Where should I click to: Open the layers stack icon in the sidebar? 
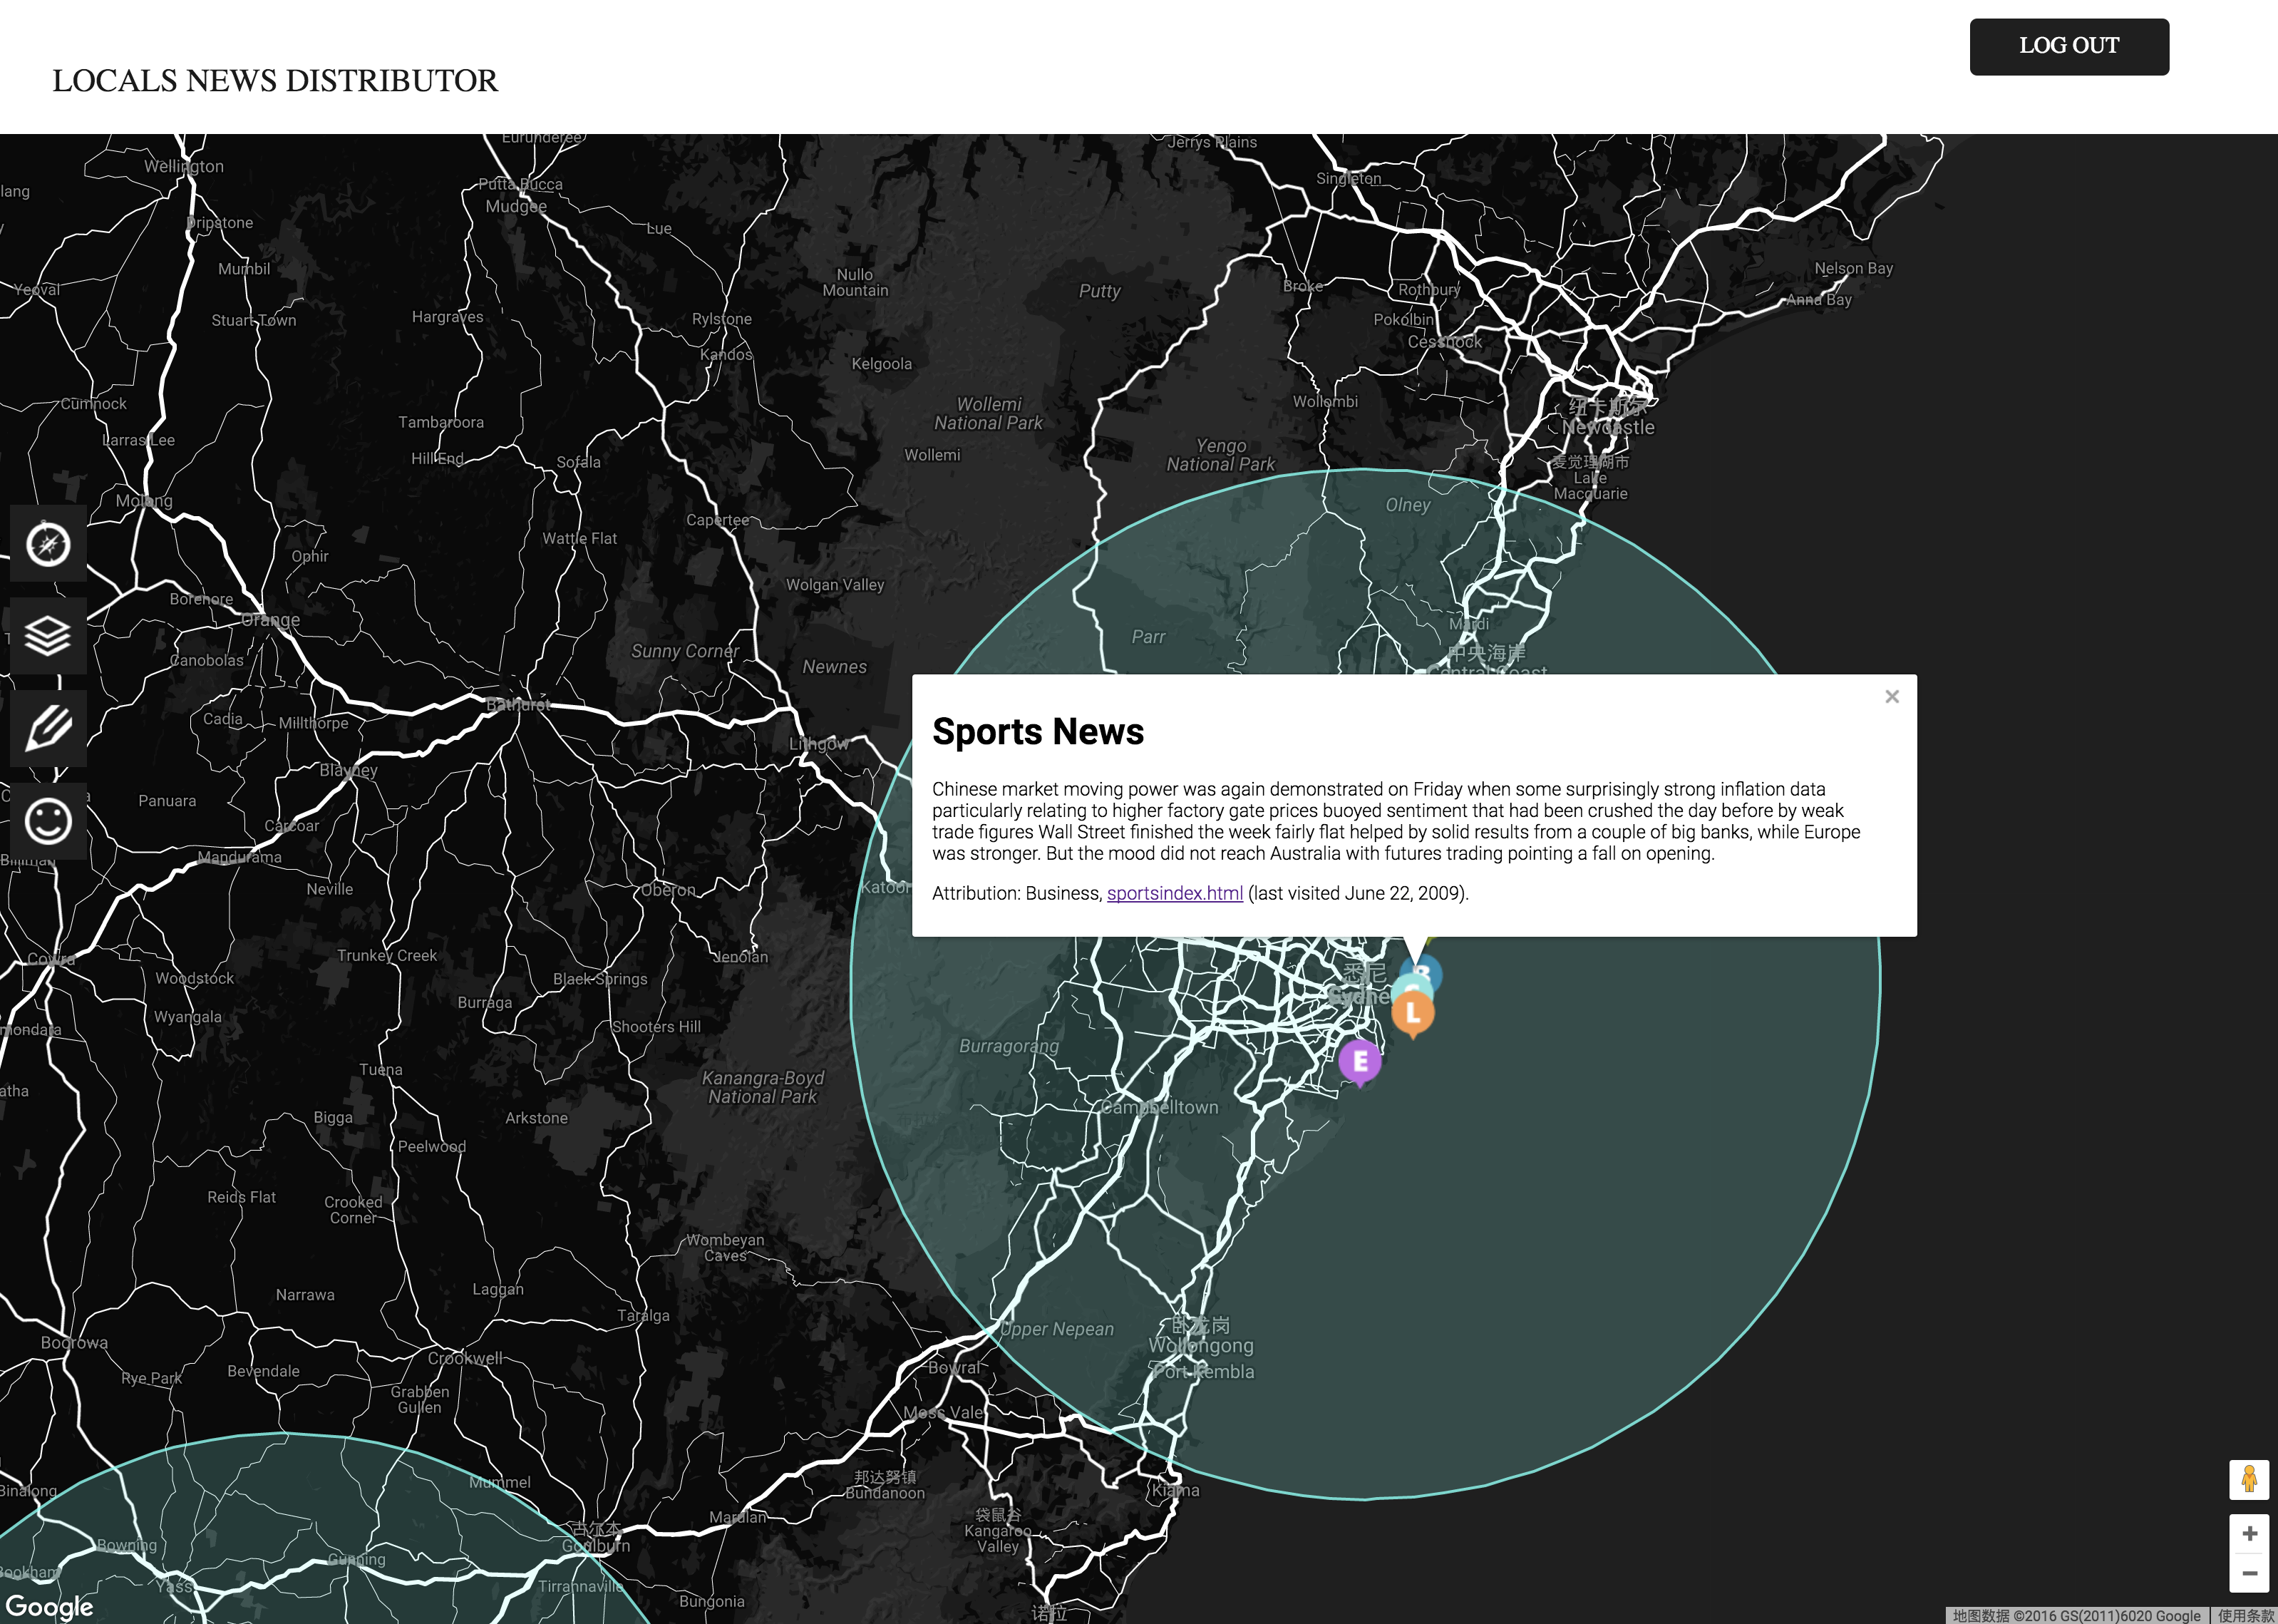(x=48, y=636)
